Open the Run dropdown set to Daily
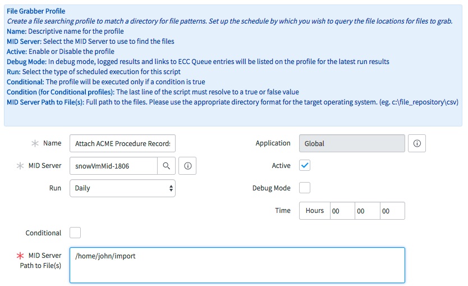 tap(122, 188)
